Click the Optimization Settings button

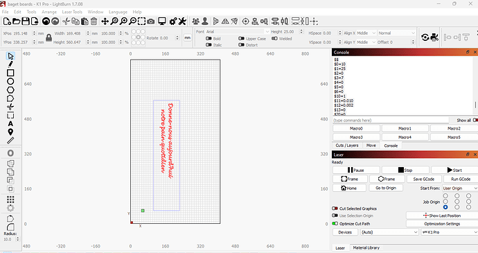coord(442,224)
